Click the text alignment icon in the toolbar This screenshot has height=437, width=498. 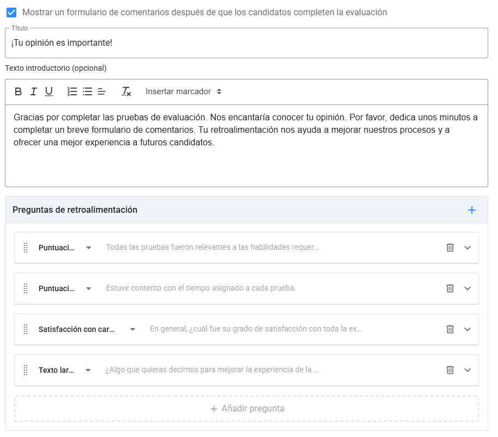click(101, 91)
